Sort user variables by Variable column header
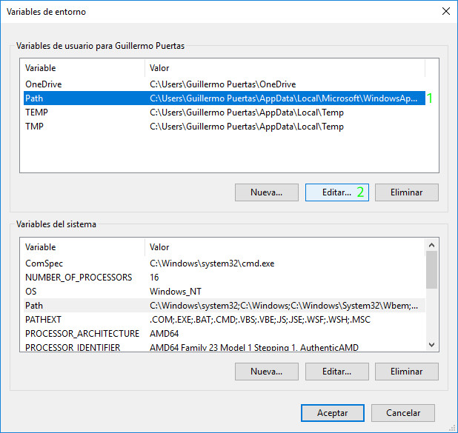The height and width of the screenshot is (433, 458). [82, 68]
